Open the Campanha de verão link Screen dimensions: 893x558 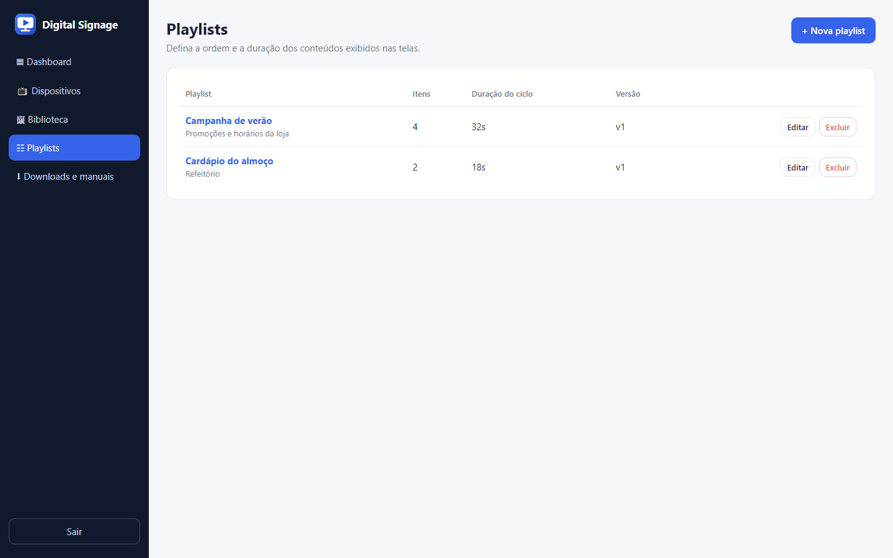click(229, 121)
